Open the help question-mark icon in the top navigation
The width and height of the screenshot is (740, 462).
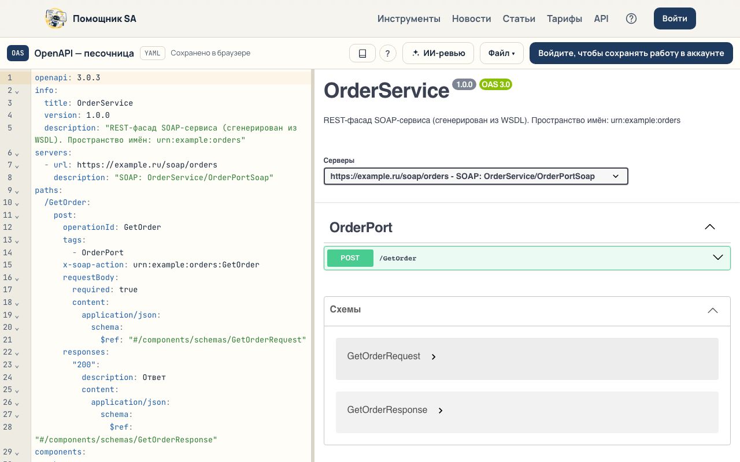click(631, 18)
